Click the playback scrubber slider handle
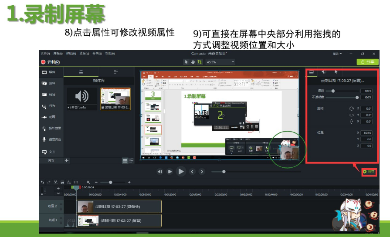This screenshot has height=237, width=390. (x=224, y=172)
